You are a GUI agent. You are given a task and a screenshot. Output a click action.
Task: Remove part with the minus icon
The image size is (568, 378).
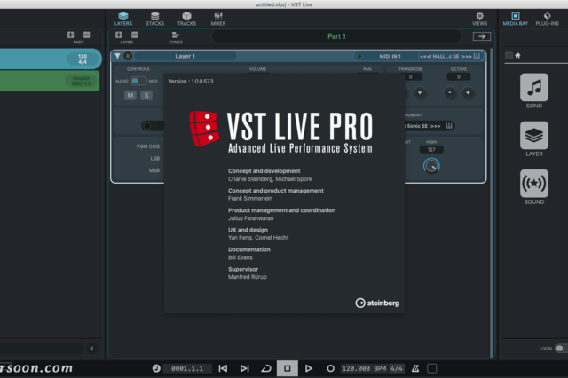point(86,35)
